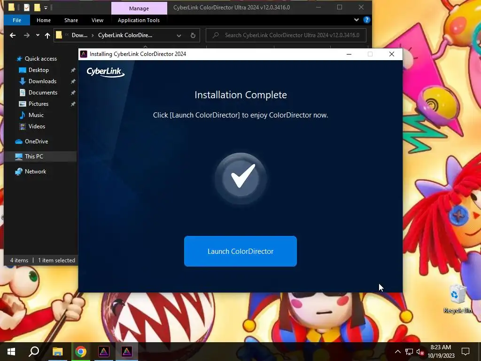Open Explorer help question mark

coord(366,20)
